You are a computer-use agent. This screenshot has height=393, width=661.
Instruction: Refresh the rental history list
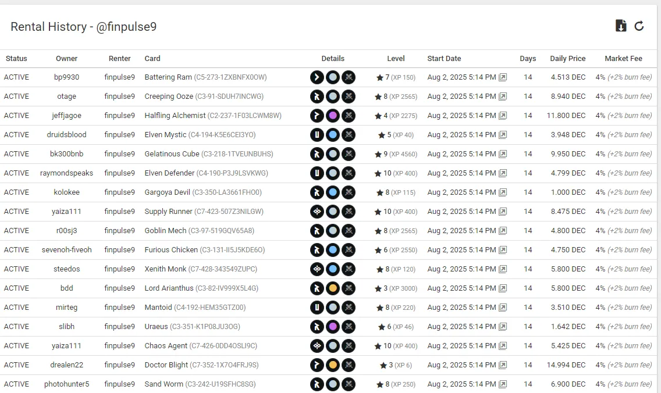point(639,26)
